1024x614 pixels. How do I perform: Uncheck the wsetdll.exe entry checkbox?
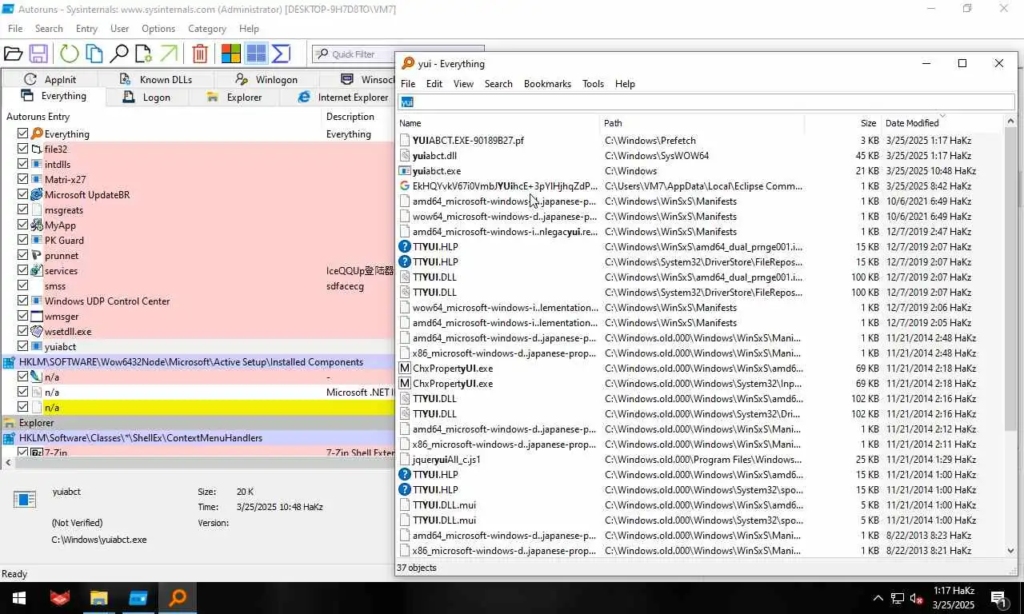(x=23, y=332)
